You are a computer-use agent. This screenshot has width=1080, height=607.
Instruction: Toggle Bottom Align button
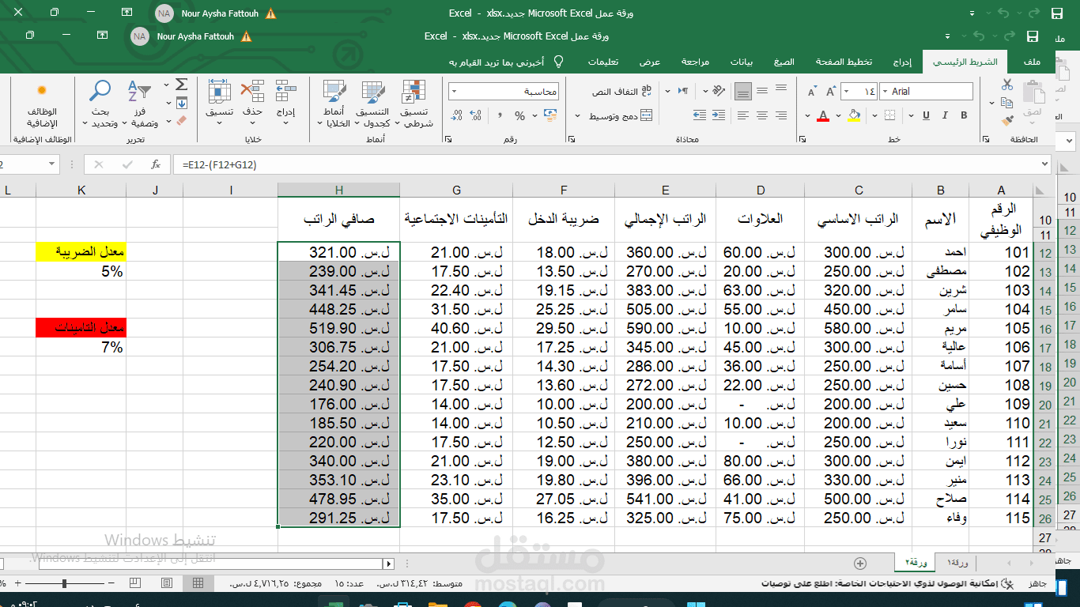[743, 92]
